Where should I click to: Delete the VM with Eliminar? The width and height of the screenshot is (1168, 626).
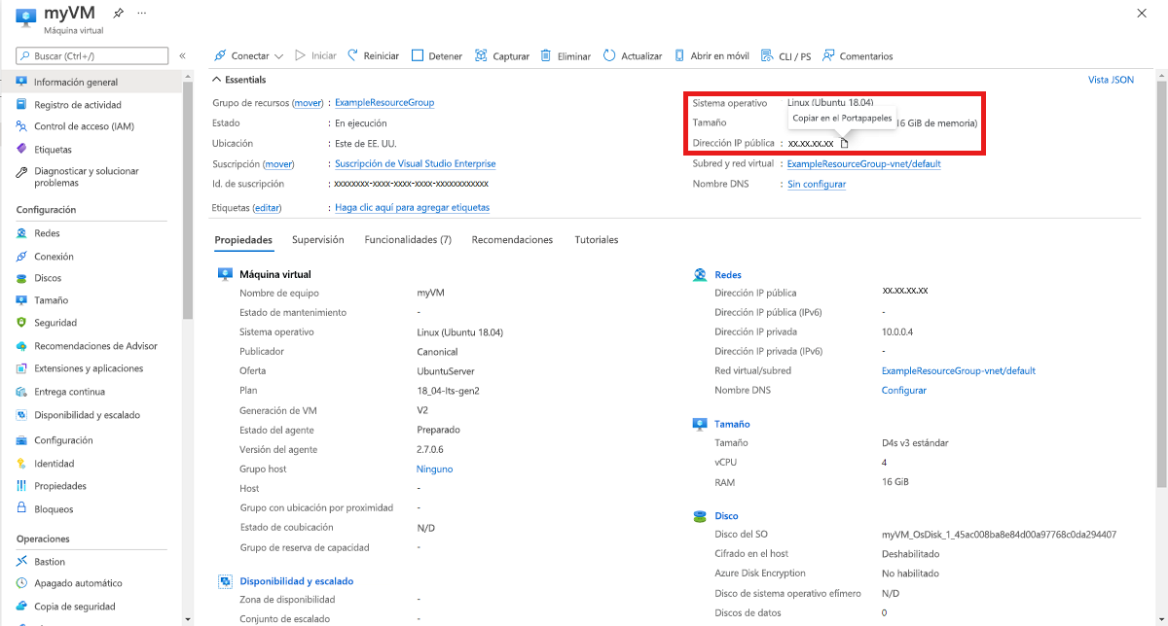point(566,56)
